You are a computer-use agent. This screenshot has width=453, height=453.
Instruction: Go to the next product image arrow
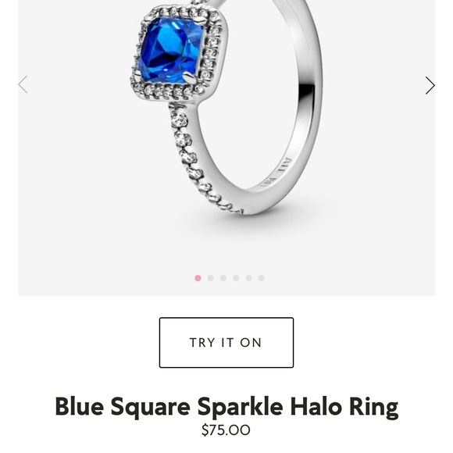point(430,85)
